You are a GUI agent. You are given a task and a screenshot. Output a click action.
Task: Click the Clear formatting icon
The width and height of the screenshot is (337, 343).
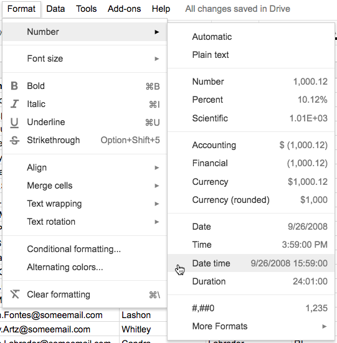15,294
